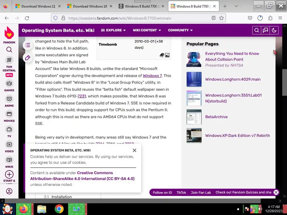Open the Video section icon
The width and height of the screenshot is (287, 215).
[x=9, y=144]
